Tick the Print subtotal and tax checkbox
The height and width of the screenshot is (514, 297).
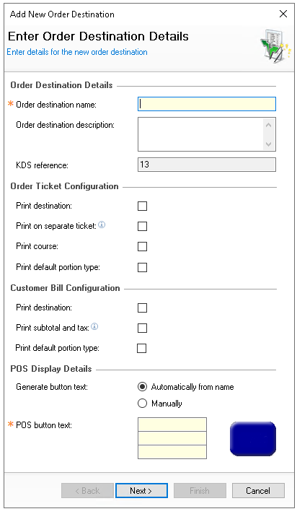coord(142,328)
